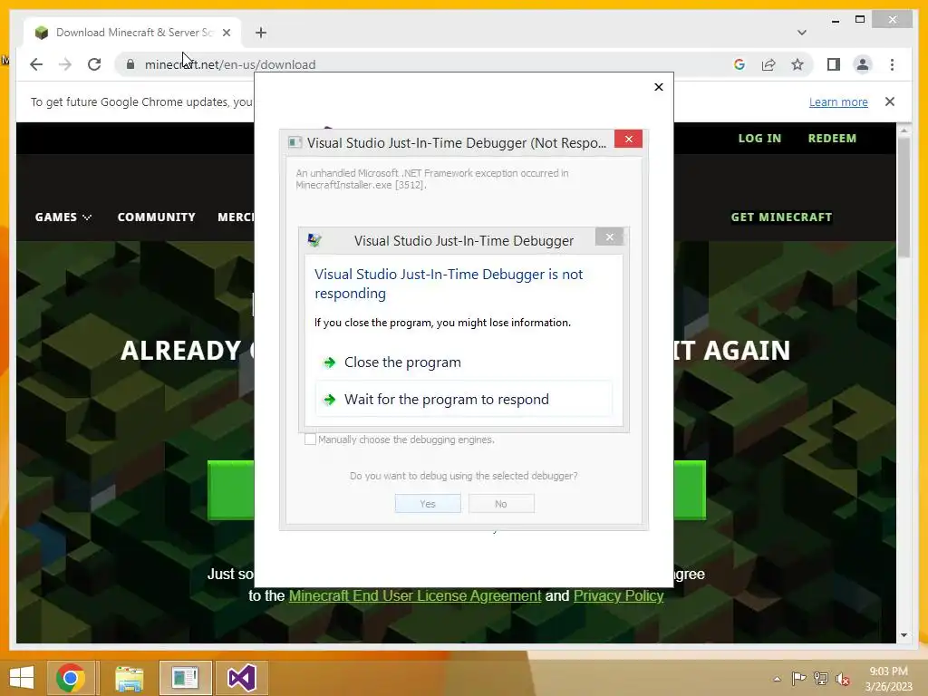Click the taskbar clock 9:03 PM
Screen dimensions: 928x696
coord(888,679)
